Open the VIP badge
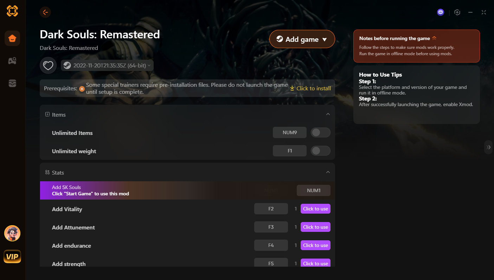Viewport: 494px width, 280px height. [12, 257]
